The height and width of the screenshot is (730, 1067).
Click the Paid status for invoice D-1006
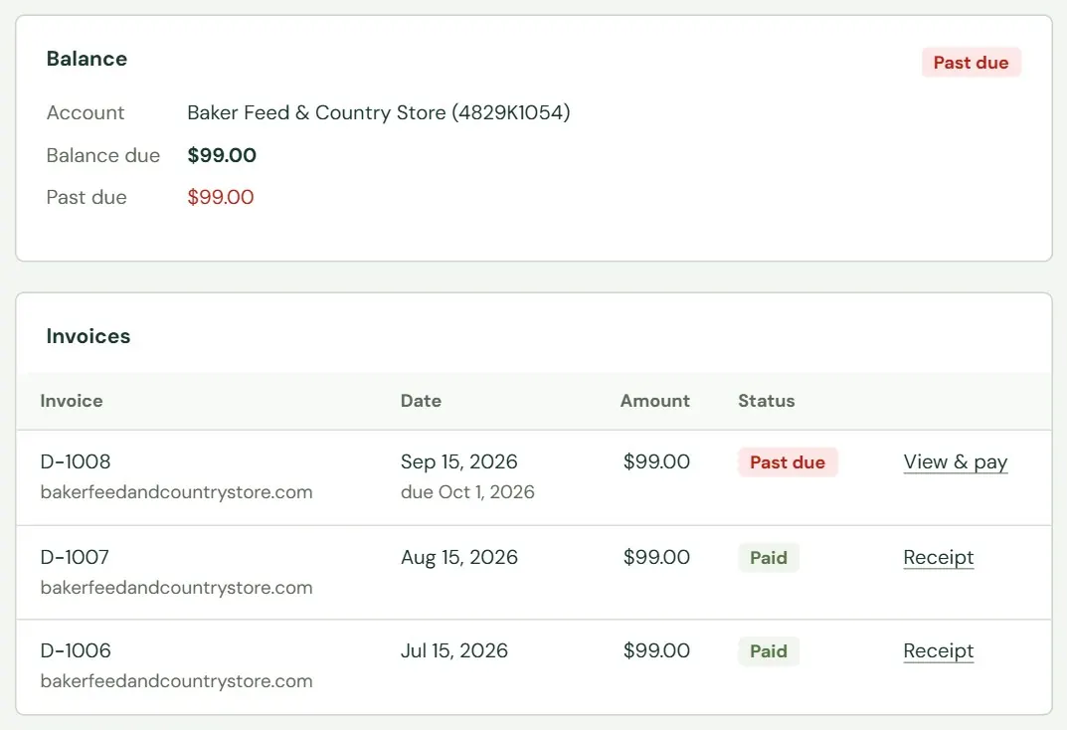point(769,651)
